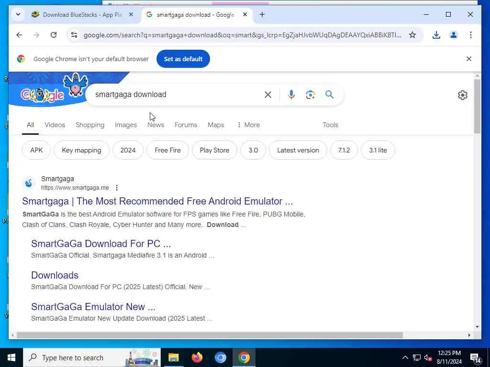Apply the 2024 filter chip
This screenshot has width=490, height=367.
pyautogui.click(x=128, y=150)
